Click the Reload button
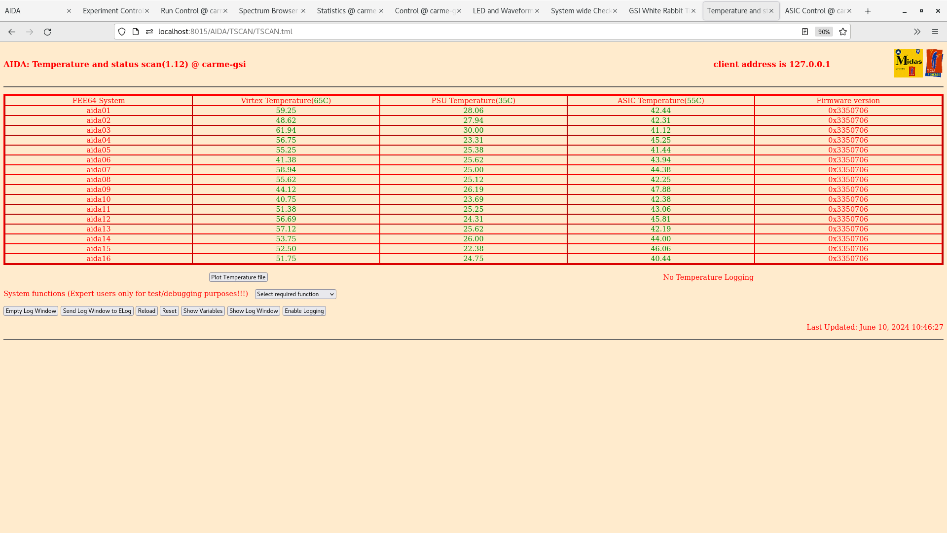This screenshot has width=947, height=533. coord(146,311)
